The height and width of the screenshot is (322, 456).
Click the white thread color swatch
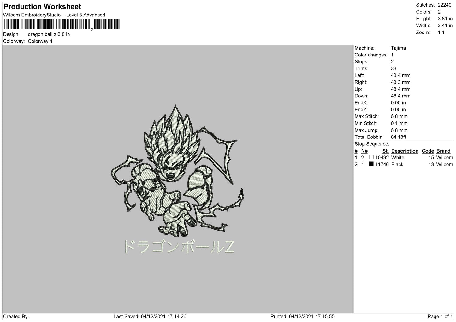[x=371, y=157]
